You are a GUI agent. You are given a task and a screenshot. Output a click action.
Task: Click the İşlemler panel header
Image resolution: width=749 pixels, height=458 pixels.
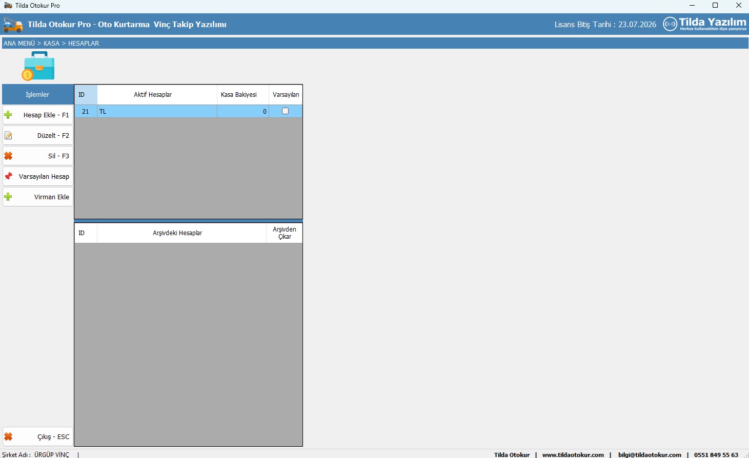click(x=37, y=95)
